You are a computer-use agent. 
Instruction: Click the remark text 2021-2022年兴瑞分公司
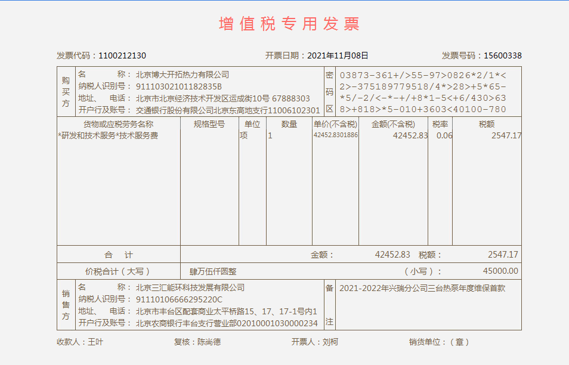(x=422, y=287)
